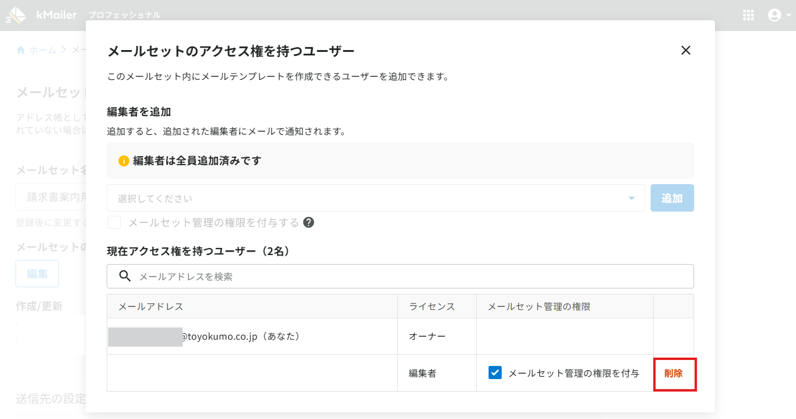
Task: Uncheck メールセット管理の権限を付与 for the editor
Action: click(495, 373)
